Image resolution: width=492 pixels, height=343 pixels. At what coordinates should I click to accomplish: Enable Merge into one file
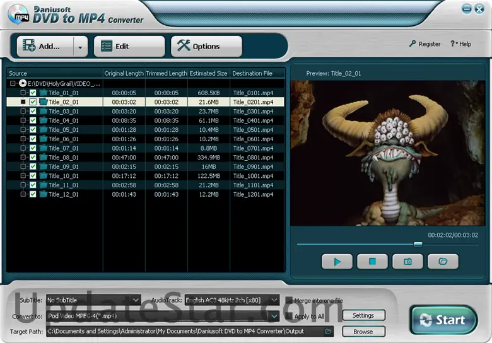(x=289, y=301)
